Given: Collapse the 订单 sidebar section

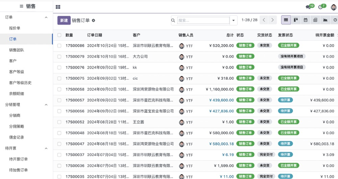Looking at the screenshot, I should coord(46,17).
